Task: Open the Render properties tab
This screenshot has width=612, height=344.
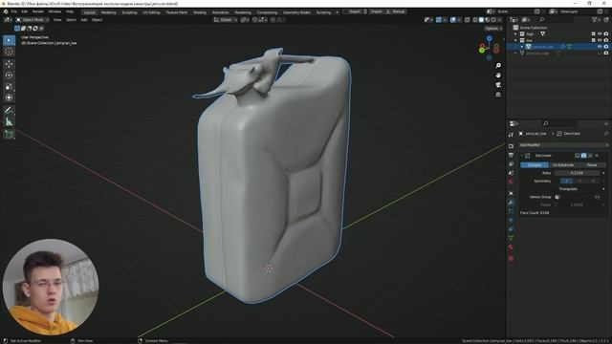Action: [511, 146]
